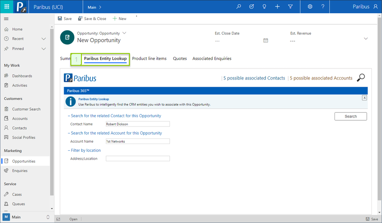
Task: Click the Paribus logo in top bar
Action: [21, 6]
